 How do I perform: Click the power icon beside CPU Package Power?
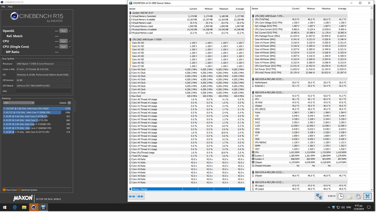pyautogui.click(x=253, y=36)
